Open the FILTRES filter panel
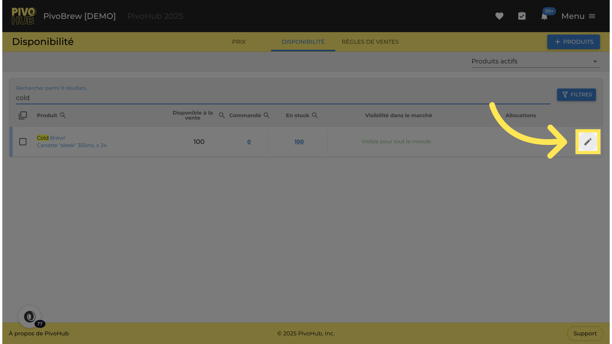This screenshot has height=344, width=612. tap(576, 95)
